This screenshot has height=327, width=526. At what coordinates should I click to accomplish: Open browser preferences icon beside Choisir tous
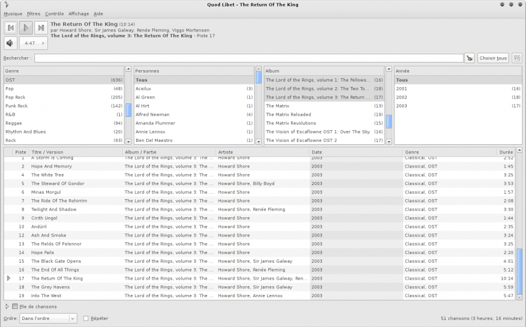pyautogui.click(x=517, y=58)
